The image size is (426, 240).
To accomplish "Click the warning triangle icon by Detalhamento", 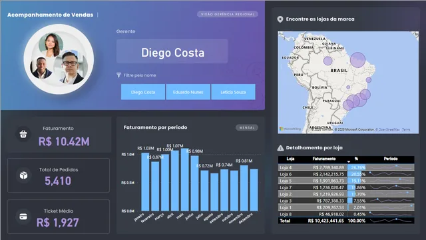I will (x=280, y=148).
